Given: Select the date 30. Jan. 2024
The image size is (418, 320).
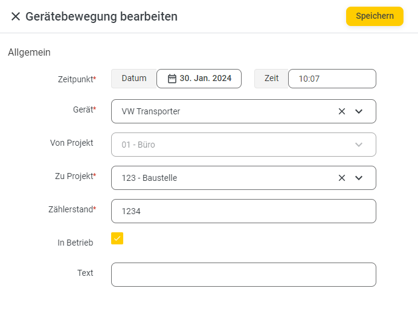Looking at the screenshot, I should click(205, 78).
